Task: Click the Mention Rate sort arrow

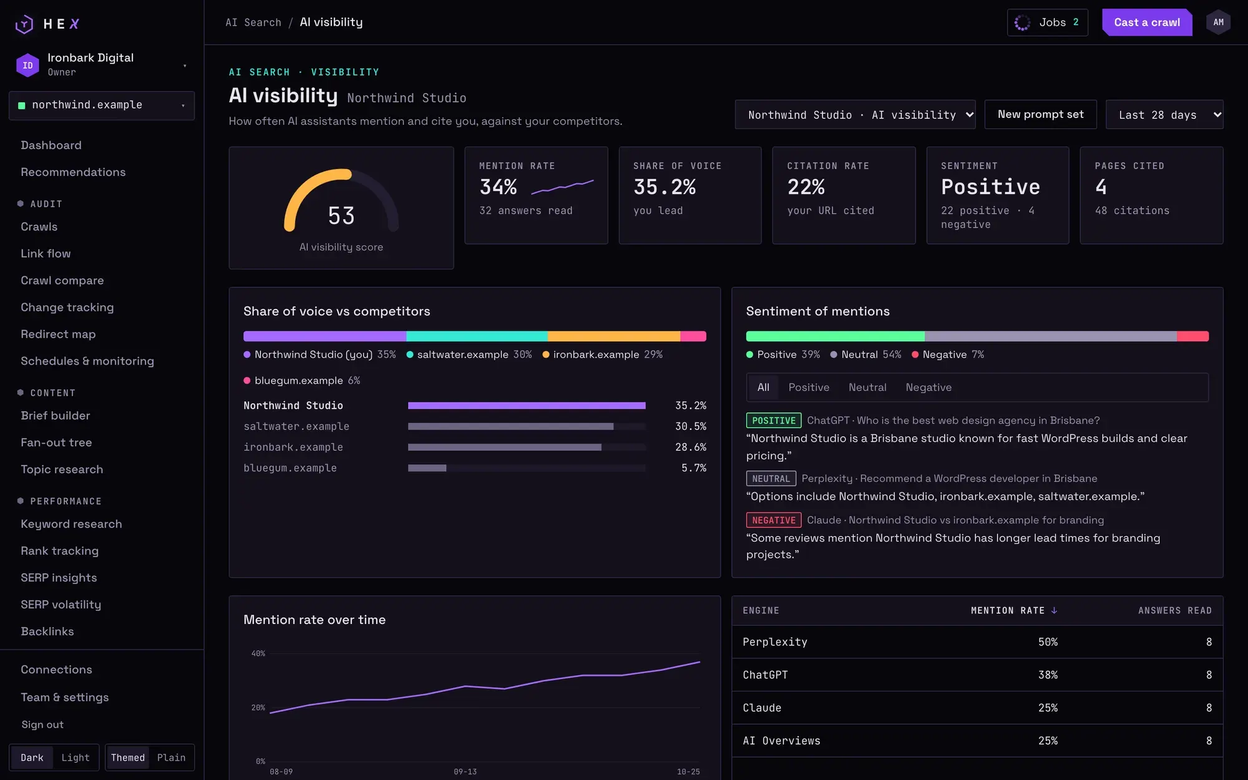Action: pyautogui.click(x=1054, y=610)
